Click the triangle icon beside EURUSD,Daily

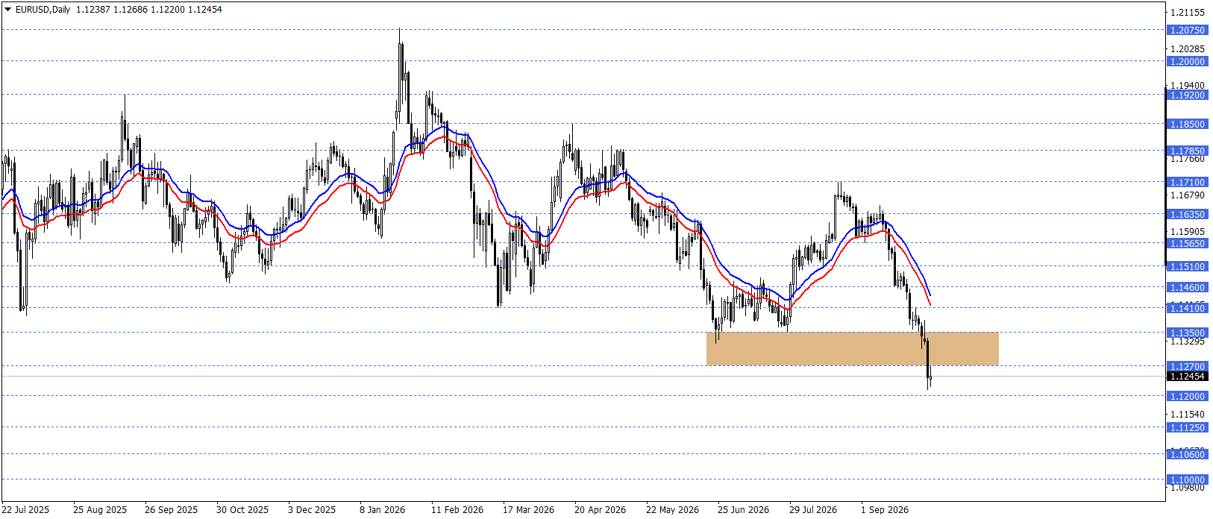click(7, 10)
